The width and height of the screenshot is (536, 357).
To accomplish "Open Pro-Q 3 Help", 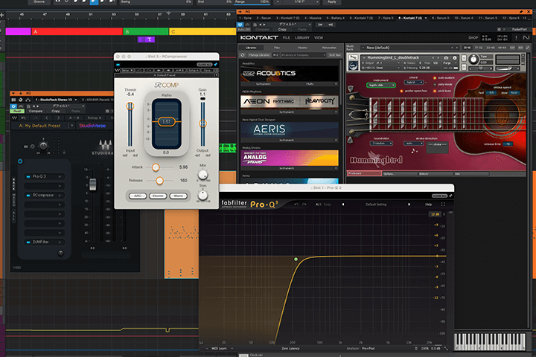I will click(428, 205).
